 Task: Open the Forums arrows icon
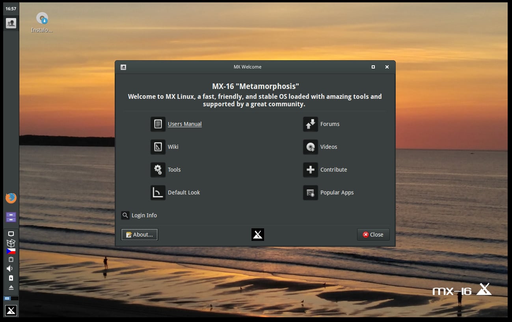click(x=310, y=124)
